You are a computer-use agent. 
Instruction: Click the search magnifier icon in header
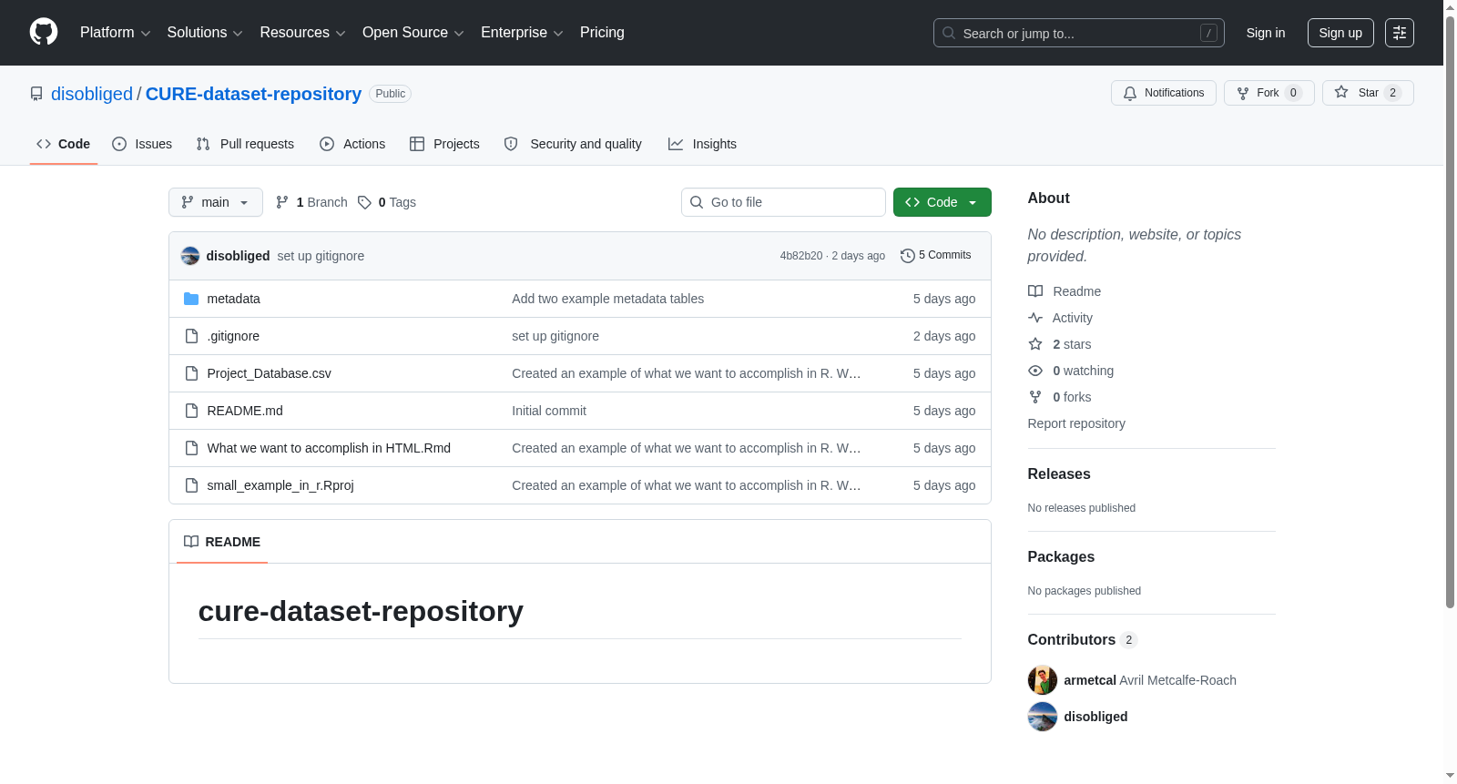point(949,33)
